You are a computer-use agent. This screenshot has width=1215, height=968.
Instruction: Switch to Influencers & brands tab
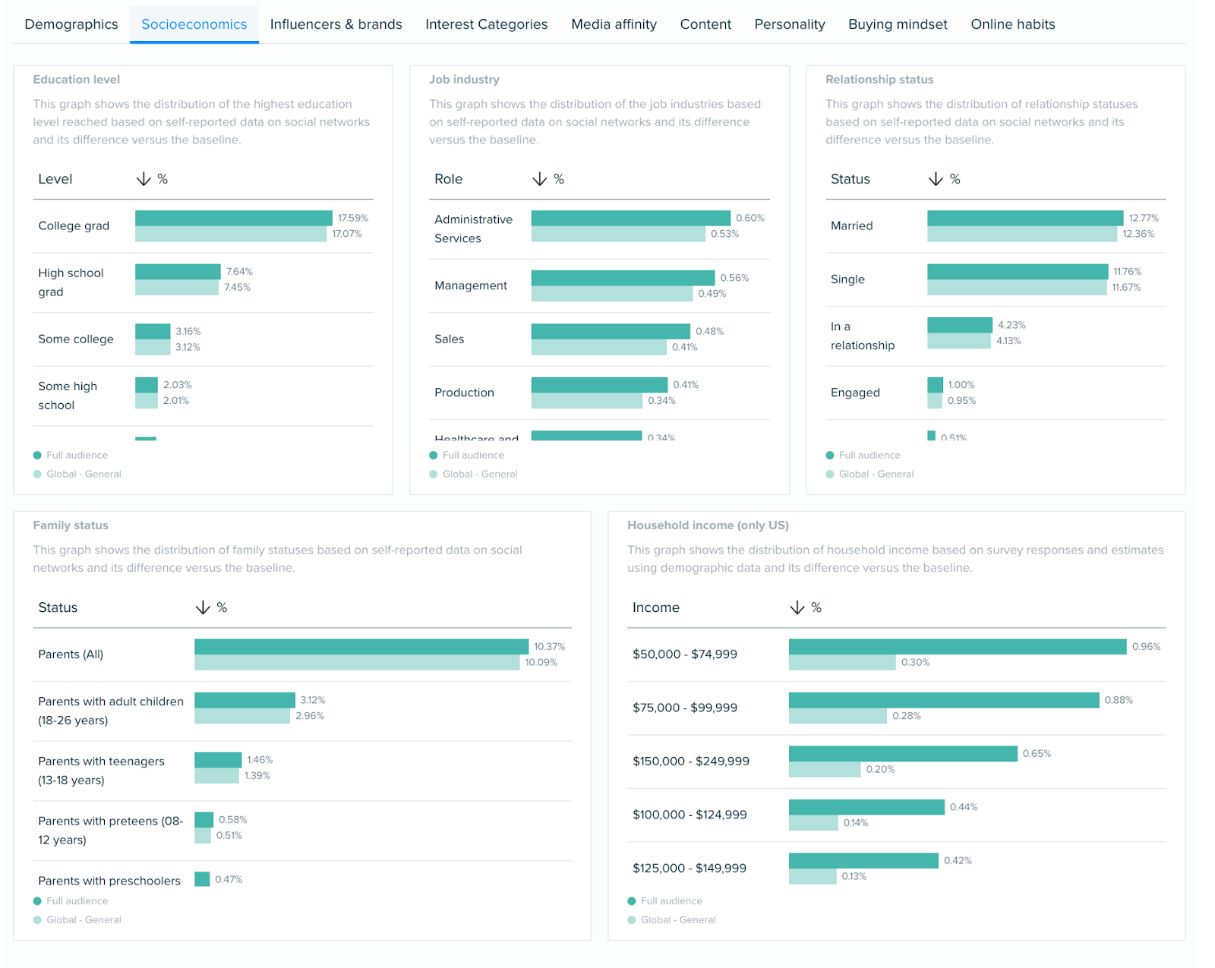(x=336, y=24)
